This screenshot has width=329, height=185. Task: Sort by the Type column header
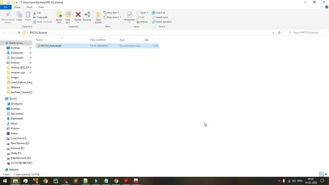pyautogui.click(x=122, y=40)
